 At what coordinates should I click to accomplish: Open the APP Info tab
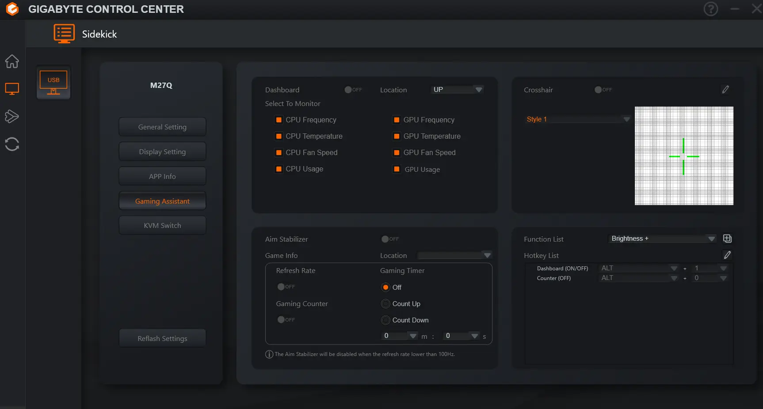coord(162,176)
